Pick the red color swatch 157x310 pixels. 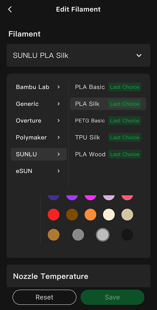coord(53,215)
